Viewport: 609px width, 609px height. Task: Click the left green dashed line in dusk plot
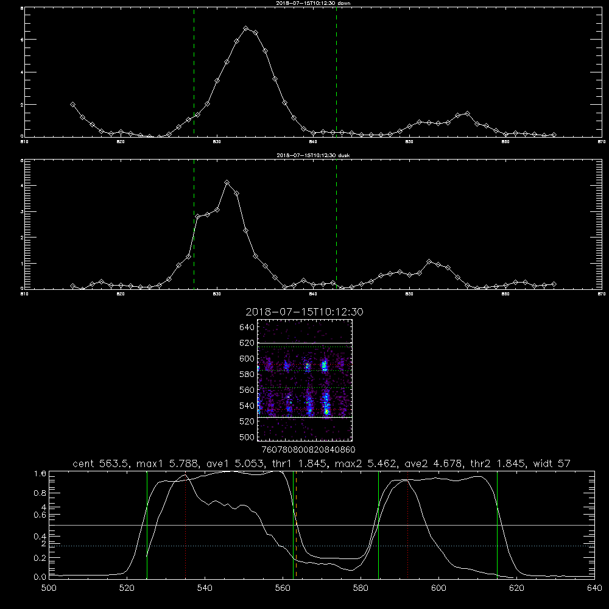(x=194, y=224)
